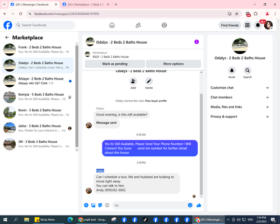Open the Chrome three-dot menu
280x224 pixels.
(275, 14)
